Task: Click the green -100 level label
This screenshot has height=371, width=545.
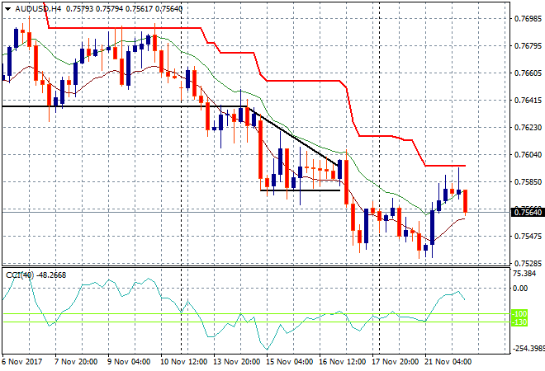Action: (520, 314)
